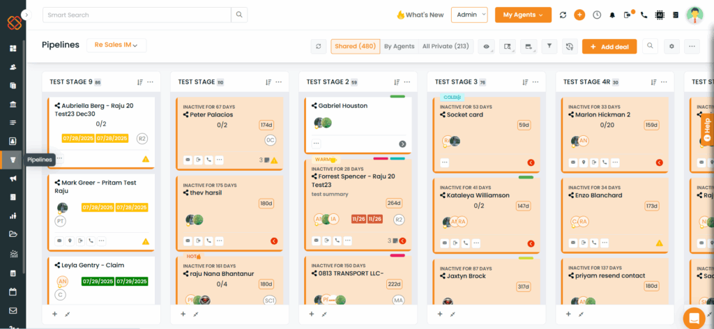Open the phone dialer icon in header
This screenshot has height=329, width=714.
tap(644, 15)
